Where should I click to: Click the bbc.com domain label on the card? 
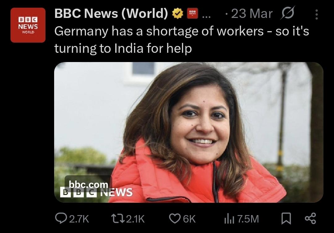(88, 185)
